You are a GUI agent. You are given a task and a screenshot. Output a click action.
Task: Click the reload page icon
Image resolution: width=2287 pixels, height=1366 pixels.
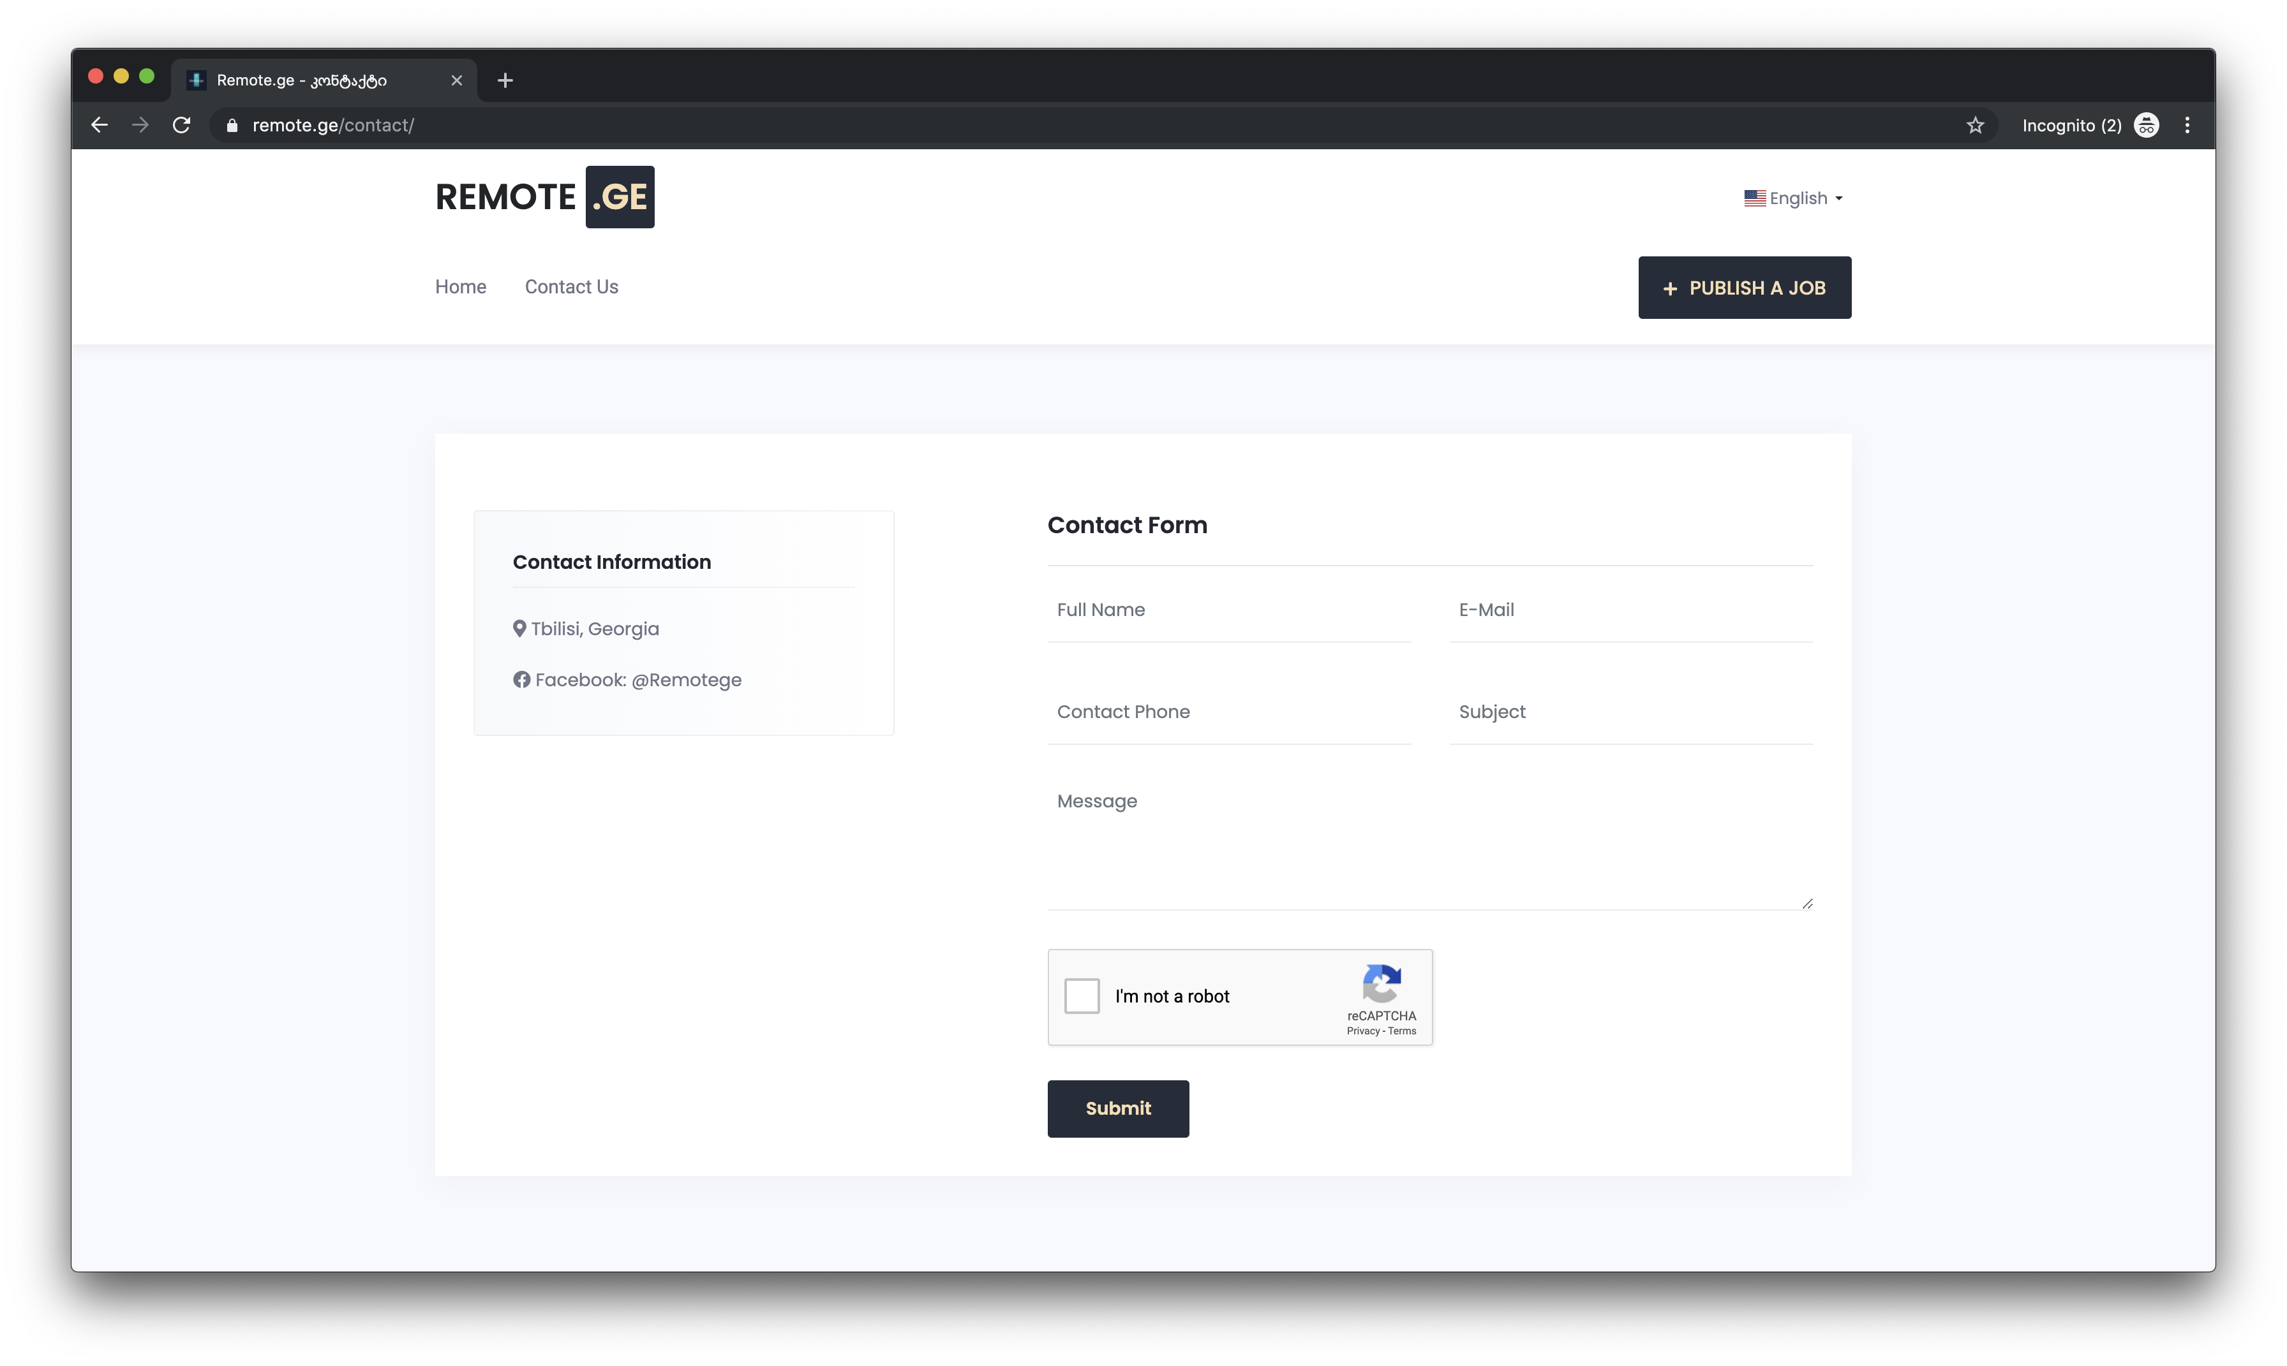pyautogui.click(x=181, y=125)
